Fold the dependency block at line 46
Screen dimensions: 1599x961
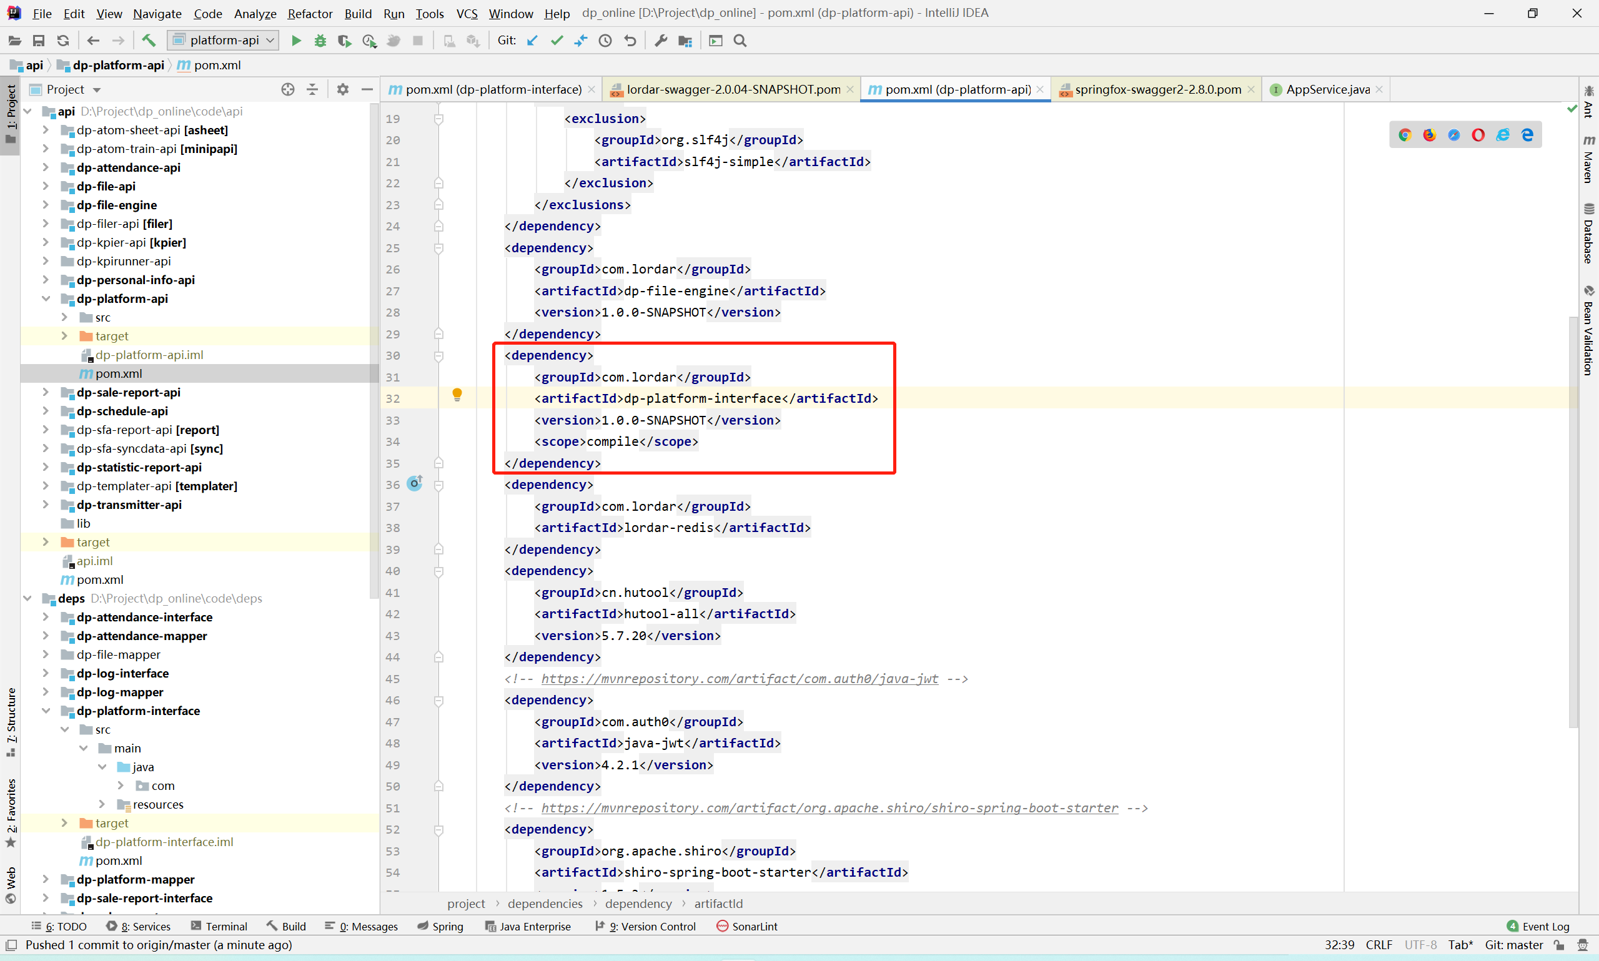coord(438,700)
